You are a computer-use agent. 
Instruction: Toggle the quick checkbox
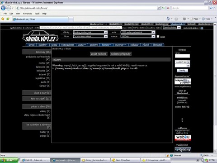point(158,36)
